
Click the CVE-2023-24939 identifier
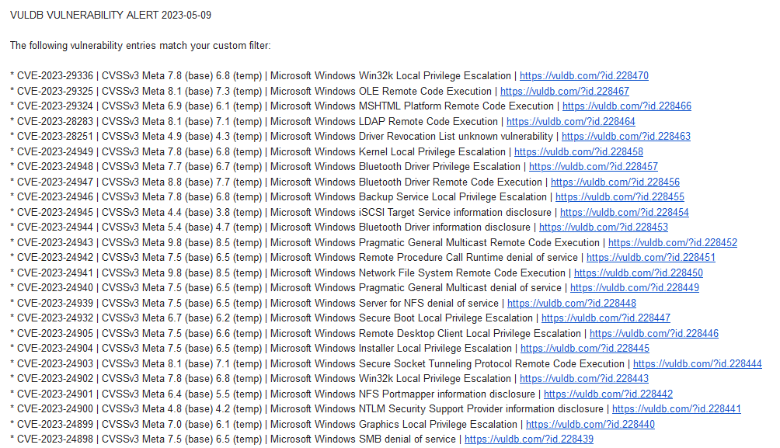(x=54, y=304)
